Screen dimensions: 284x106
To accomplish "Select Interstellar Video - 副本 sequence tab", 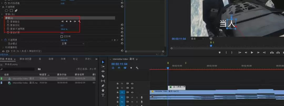I will coord(124,59).
